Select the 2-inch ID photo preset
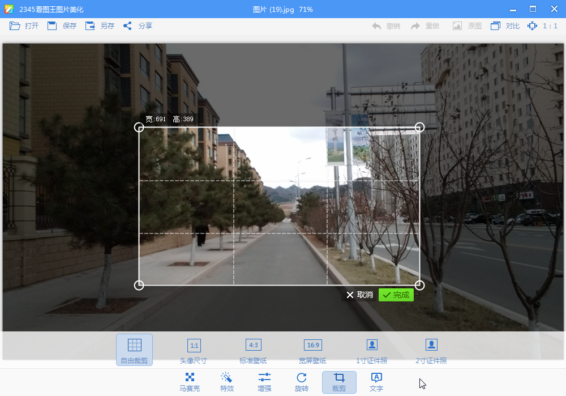 [431, 350]
